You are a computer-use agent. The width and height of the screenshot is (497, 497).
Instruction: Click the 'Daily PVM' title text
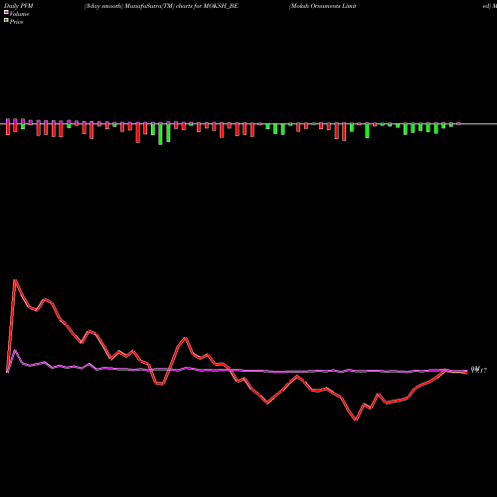pyautogui.click(x=19, y=6)
